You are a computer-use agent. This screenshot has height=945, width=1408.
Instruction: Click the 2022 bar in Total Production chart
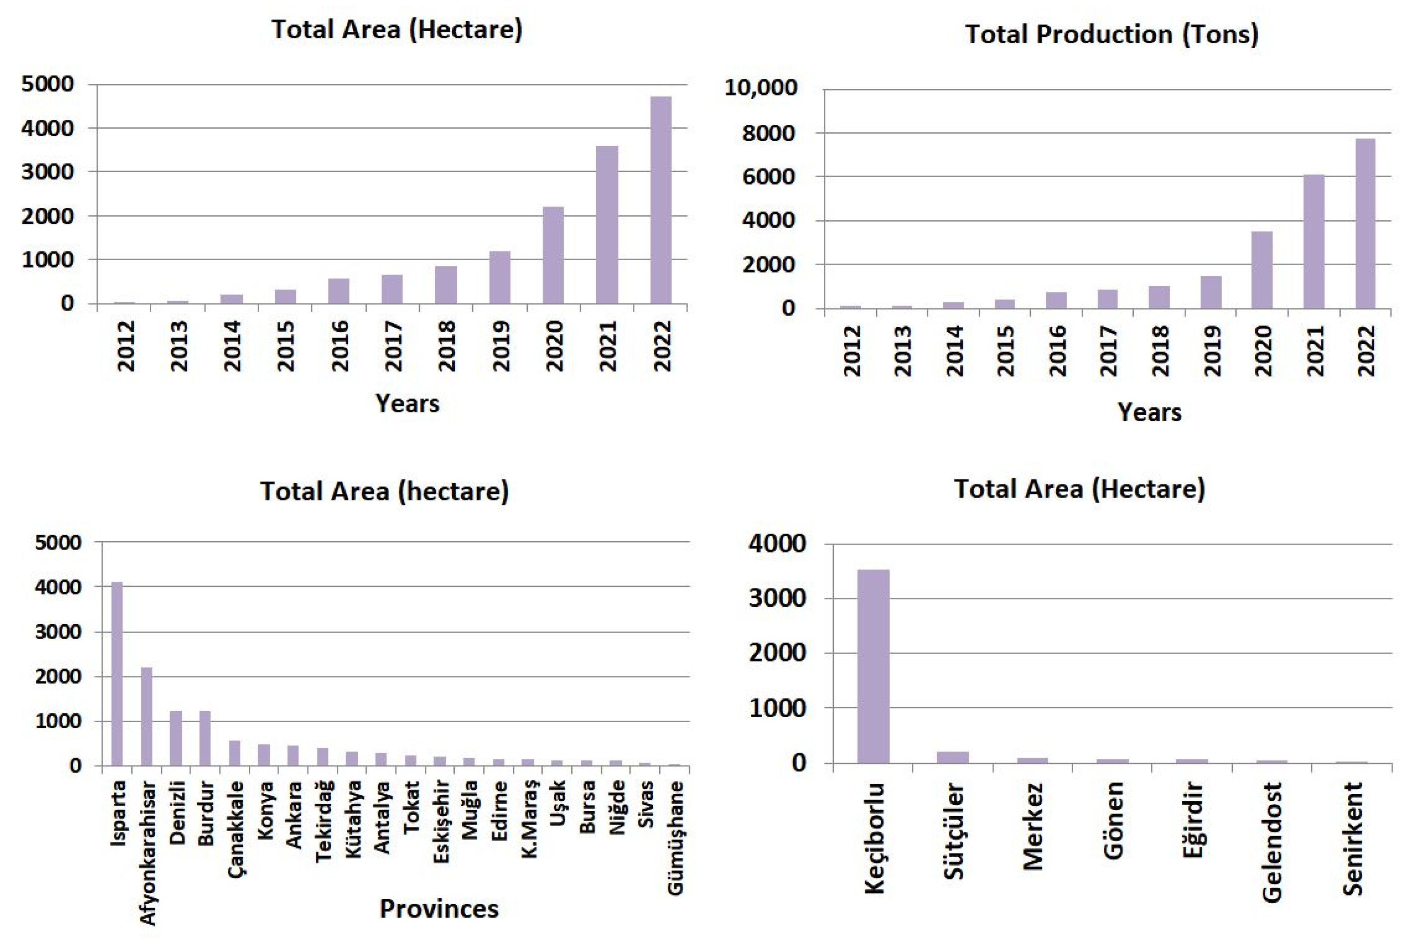click(x=1365, y=224)
